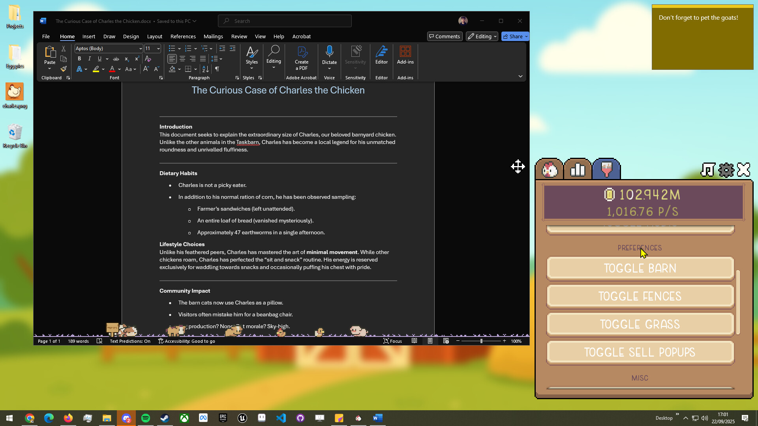758x426 pixels.
Task: Click the Toggle Sell Popups button
Action: pos(640,352)
